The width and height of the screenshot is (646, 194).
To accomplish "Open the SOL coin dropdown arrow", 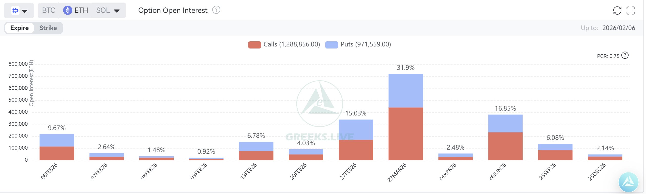I will (117, 11).
